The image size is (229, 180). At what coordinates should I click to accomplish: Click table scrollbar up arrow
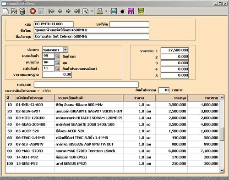coord(222,97)
